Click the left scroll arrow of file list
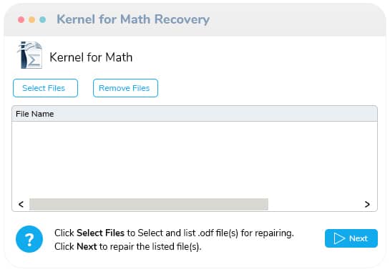This screenshot has width=390, height=272. point(21,204)
